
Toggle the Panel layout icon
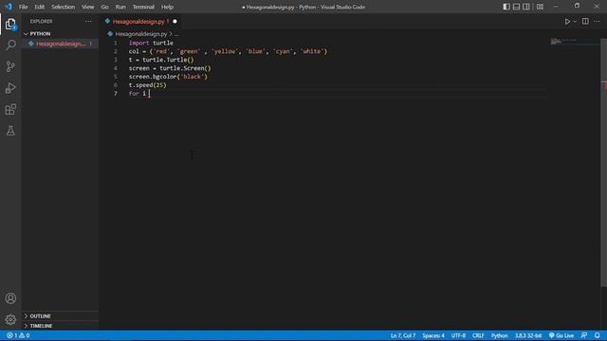[x=516, y=7]
